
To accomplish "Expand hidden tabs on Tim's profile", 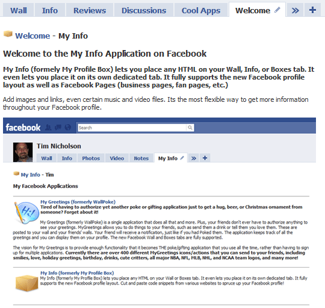I will point(194,159).
